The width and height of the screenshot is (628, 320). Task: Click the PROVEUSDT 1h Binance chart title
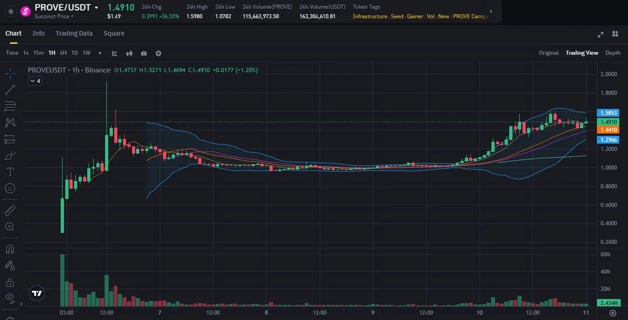click(69, 70)
